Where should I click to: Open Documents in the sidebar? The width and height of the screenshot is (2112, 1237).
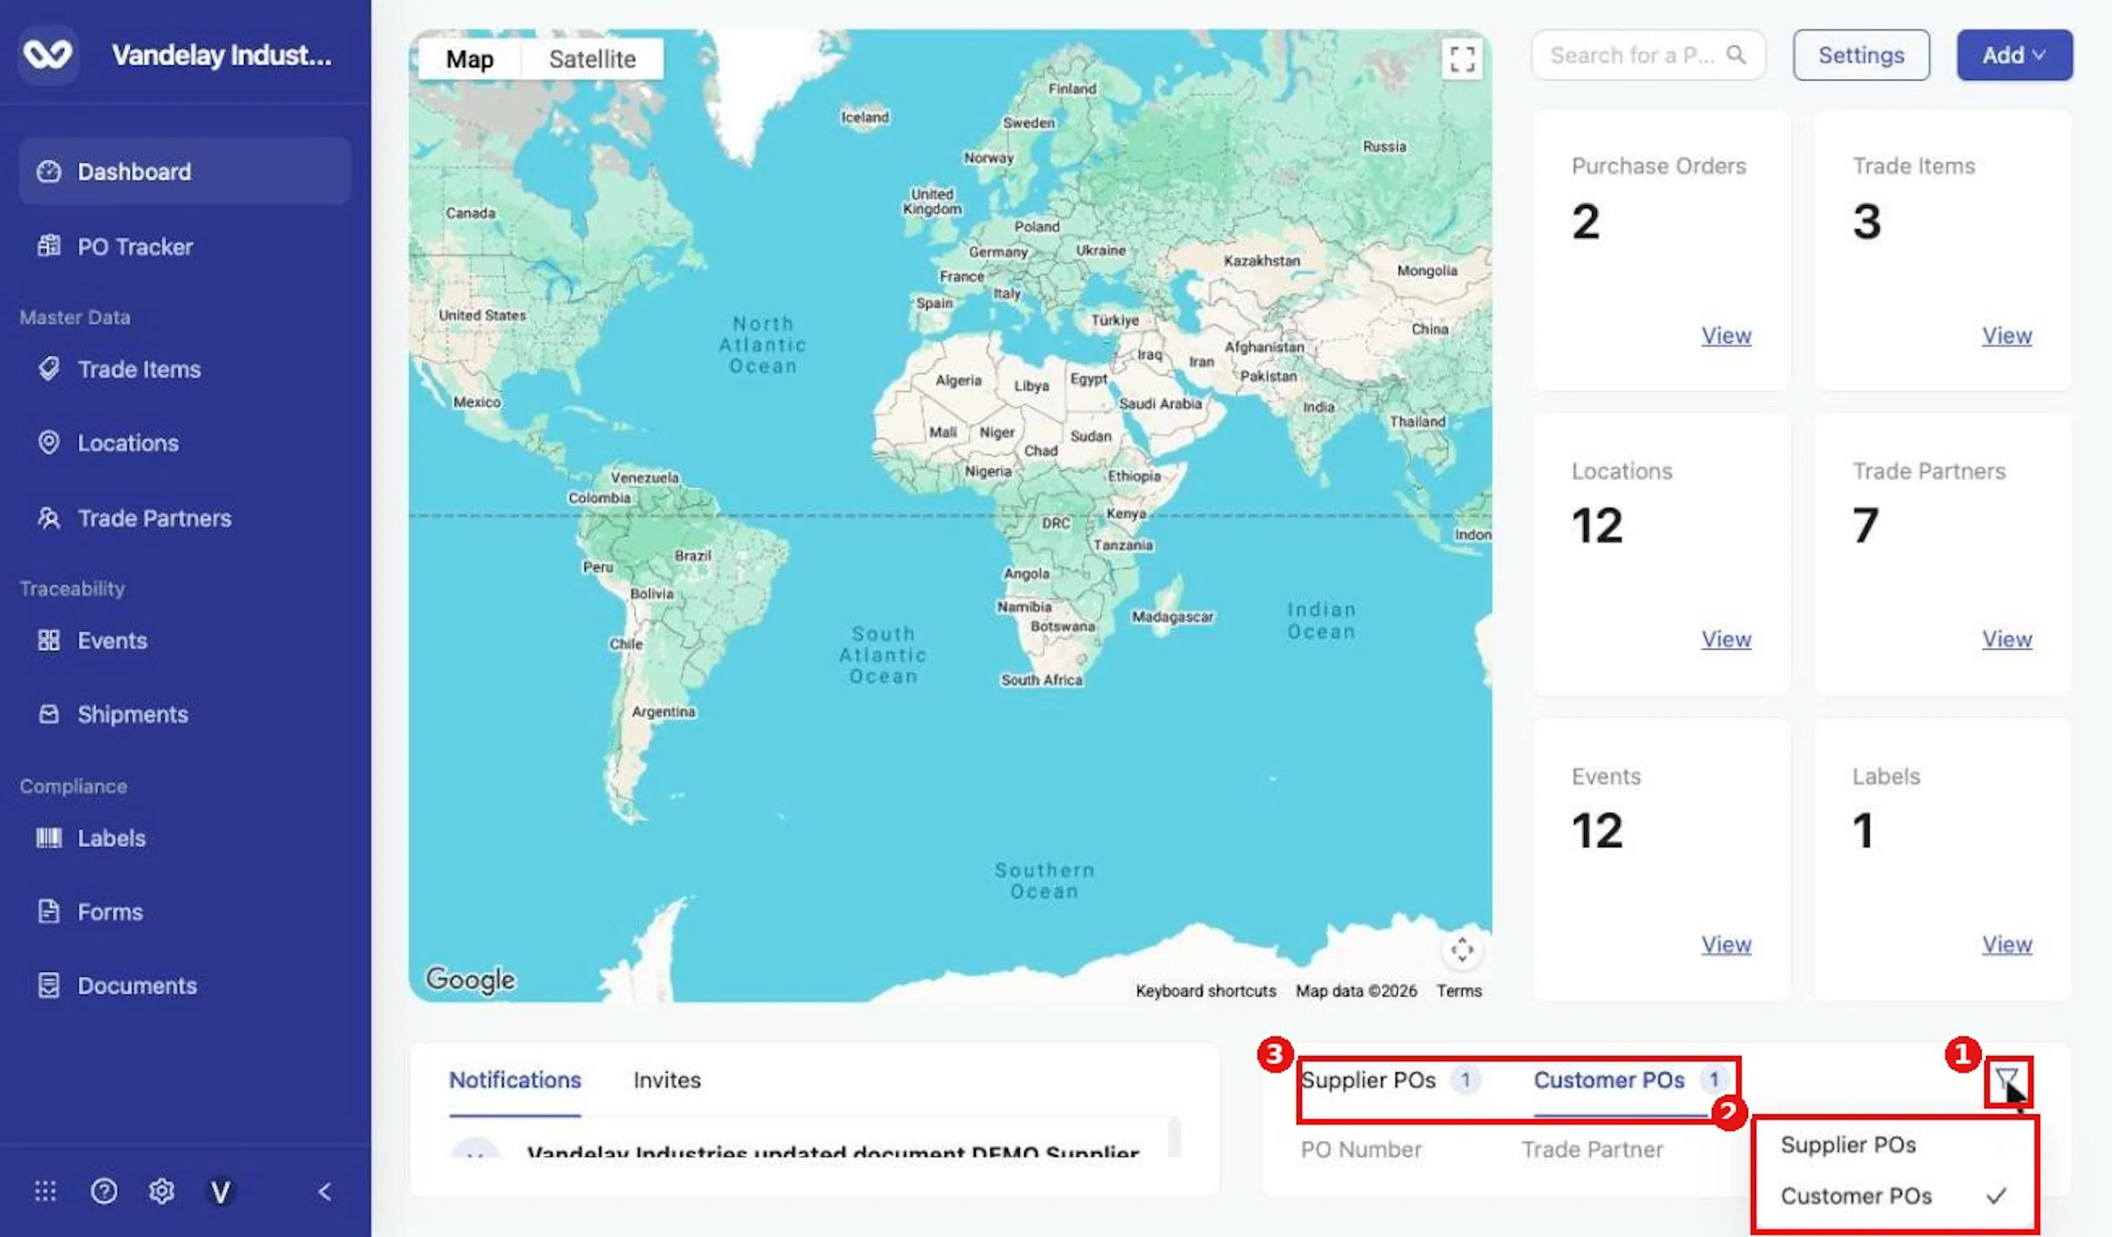pos(184,986)
